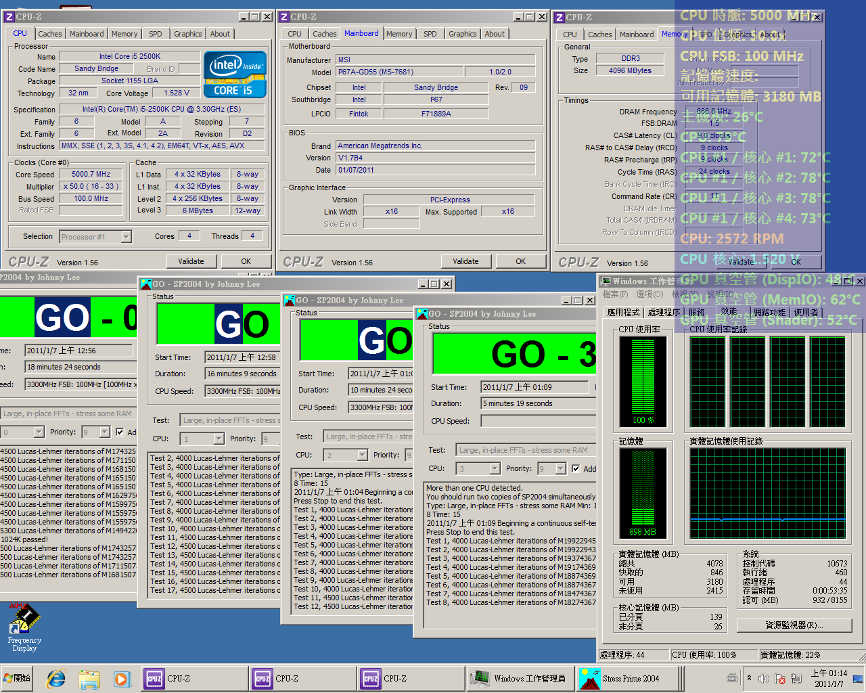Viewport: 866px width, 693px height.
Task: Click CPU usage 100 % gauge in Task Manager
Action: [x=643, y=381]
